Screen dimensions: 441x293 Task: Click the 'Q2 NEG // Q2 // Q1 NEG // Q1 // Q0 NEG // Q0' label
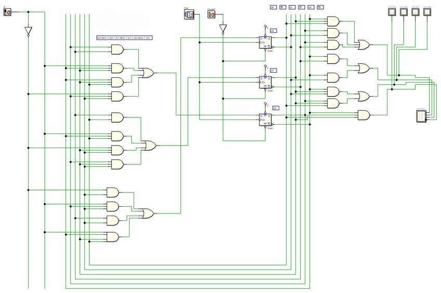[x=125, y=37]
